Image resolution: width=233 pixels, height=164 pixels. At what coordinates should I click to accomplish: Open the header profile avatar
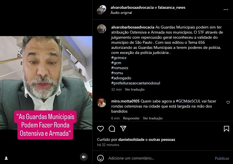click(x=101, y=10)
